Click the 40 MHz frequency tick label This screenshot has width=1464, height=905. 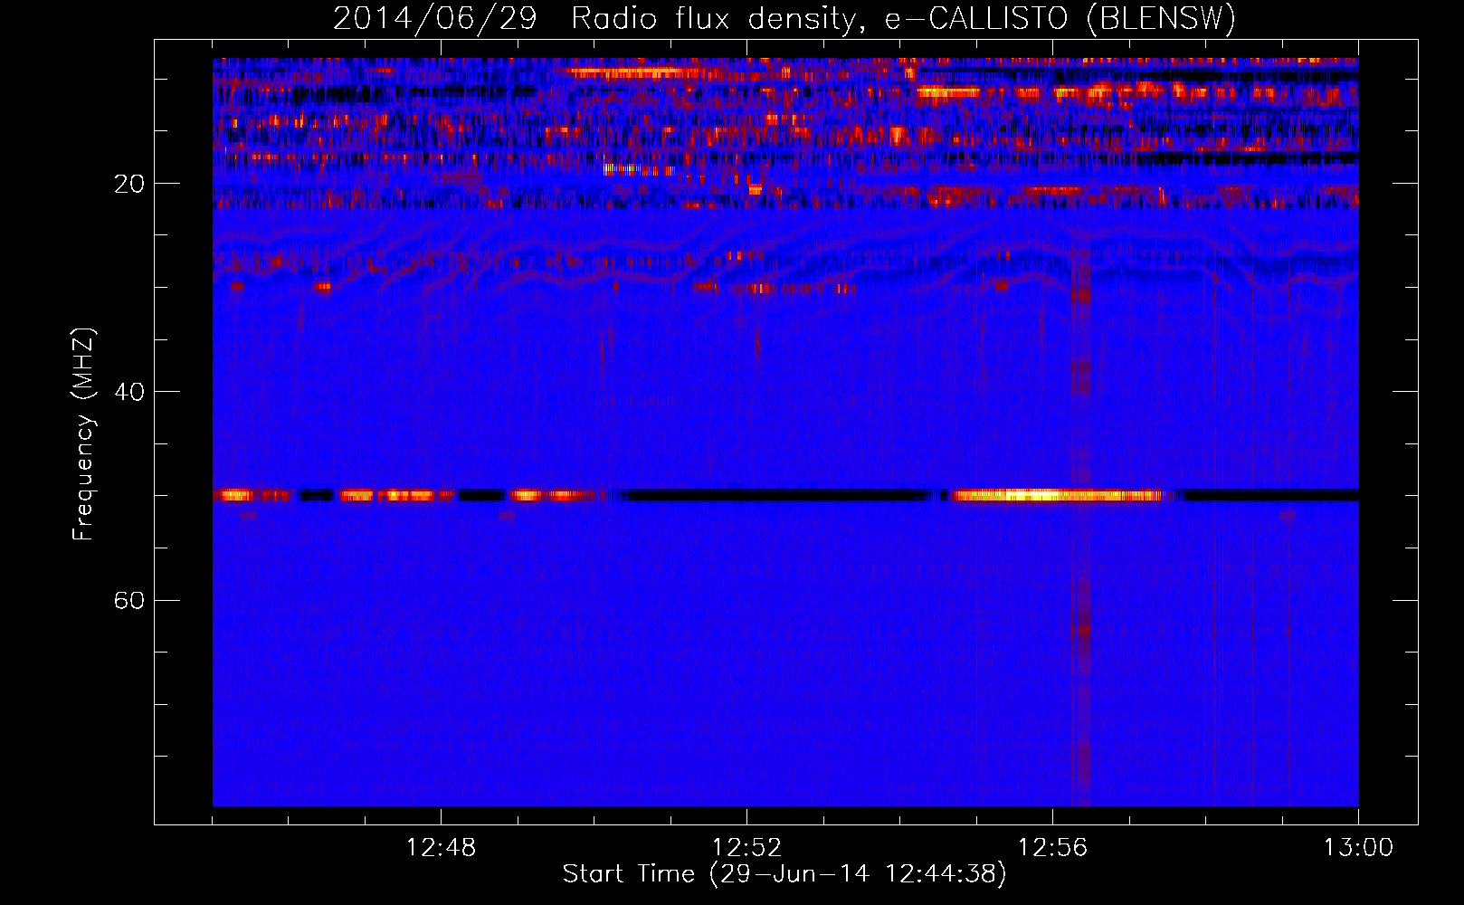[x=130, y=392]
